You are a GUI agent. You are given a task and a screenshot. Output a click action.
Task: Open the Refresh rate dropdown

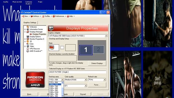click(x=104, y=80)
